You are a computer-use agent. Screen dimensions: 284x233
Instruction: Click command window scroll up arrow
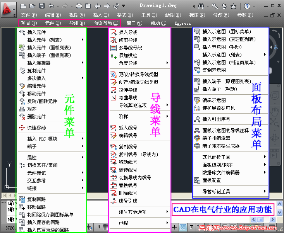pos(279,204)
